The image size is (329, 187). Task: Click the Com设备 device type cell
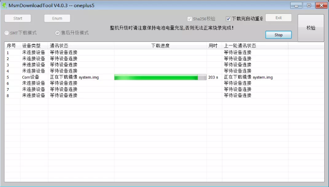point(30,77)
